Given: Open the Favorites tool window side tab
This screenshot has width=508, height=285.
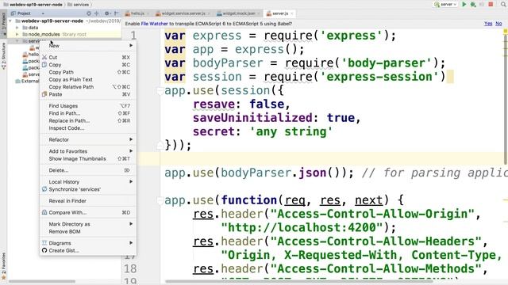Looking at the screenshot, I should [3, 266].
